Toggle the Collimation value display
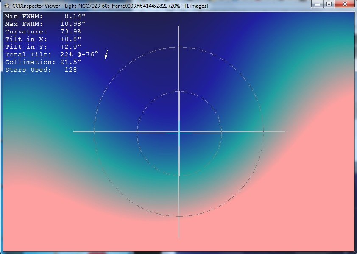Image resolution: width=357 pixels, height=254 pixels. (45, 62)
